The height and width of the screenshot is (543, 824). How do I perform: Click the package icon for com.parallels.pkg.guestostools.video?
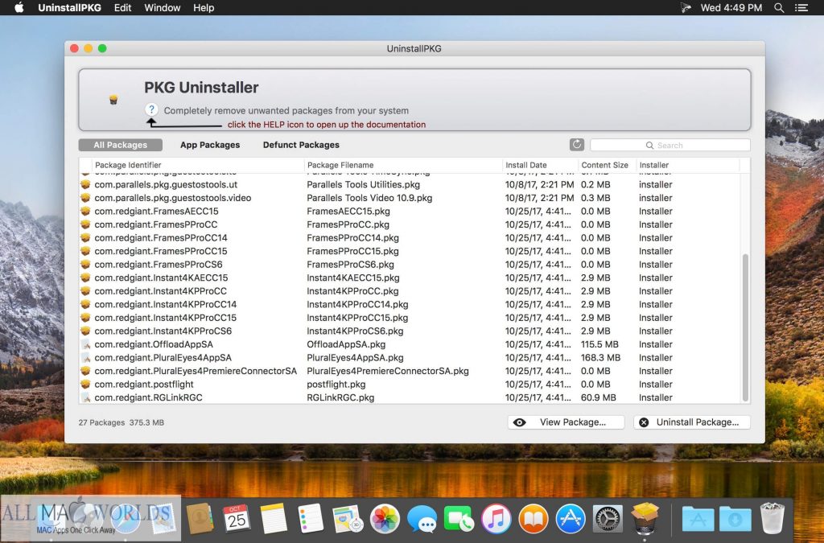(85, 198)
